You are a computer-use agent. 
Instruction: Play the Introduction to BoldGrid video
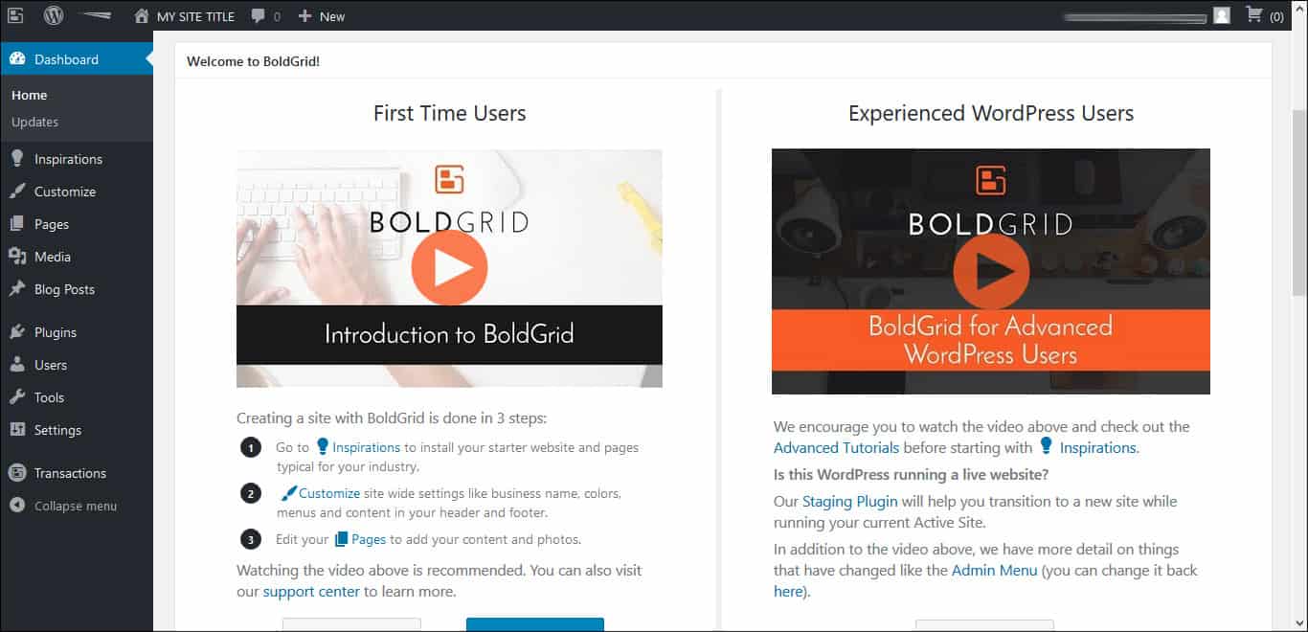click(x=449, y=269)
